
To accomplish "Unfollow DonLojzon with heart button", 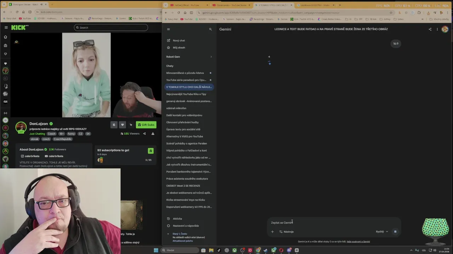I will click(122, 125).
